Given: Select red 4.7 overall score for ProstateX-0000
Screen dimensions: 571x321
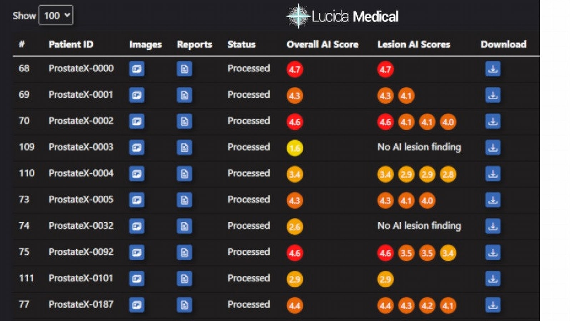Looking at the screenshot, I should click(x=294, y=69).
